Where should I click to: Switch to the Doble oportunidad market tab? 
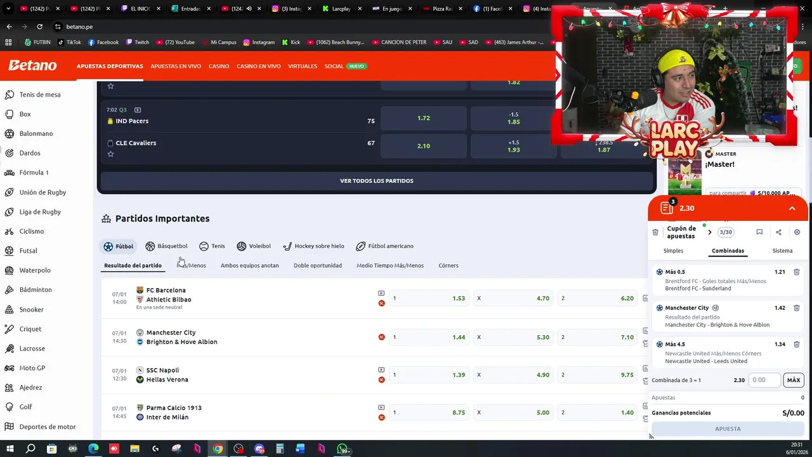click(318, 265)
